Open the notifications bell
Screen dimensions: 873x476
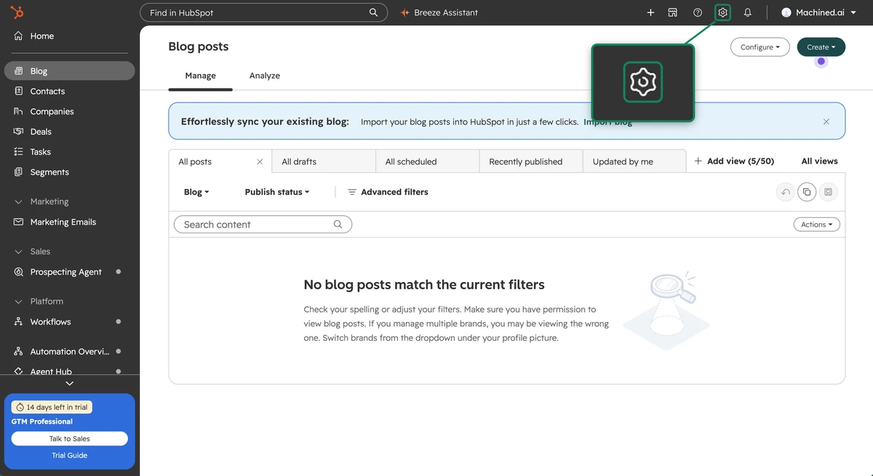[747, 12]
